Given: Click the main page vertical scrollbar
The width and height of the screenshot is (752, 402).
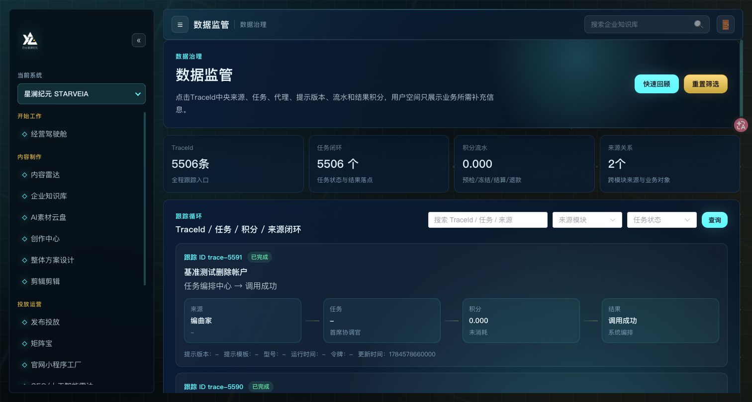Looking at the screenshot, I should [742, 79].
